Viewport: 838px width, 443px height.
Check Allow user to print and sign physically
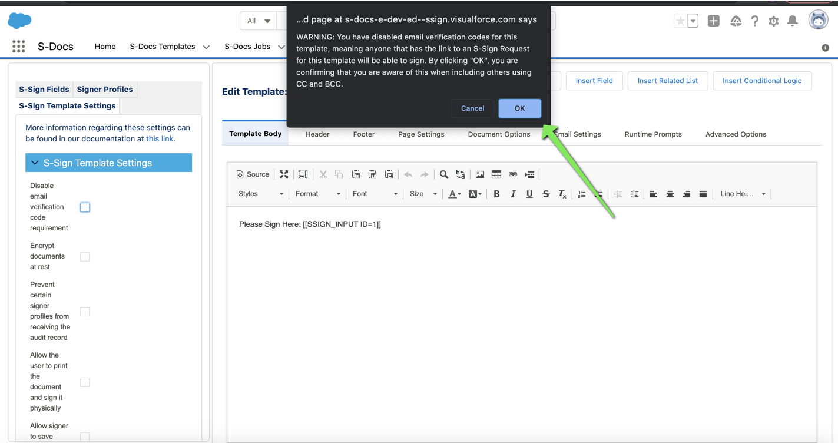85,382
